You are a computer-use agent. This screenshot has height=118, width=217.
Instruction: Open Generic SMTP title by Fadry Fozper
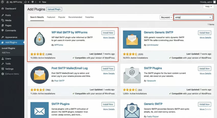[153, 104]
